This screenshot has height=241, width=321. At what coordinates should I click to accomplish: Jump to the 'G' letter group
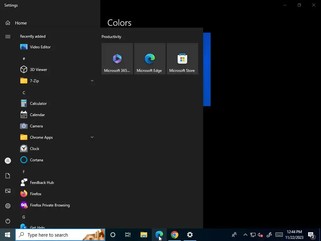tap(24, 217)
